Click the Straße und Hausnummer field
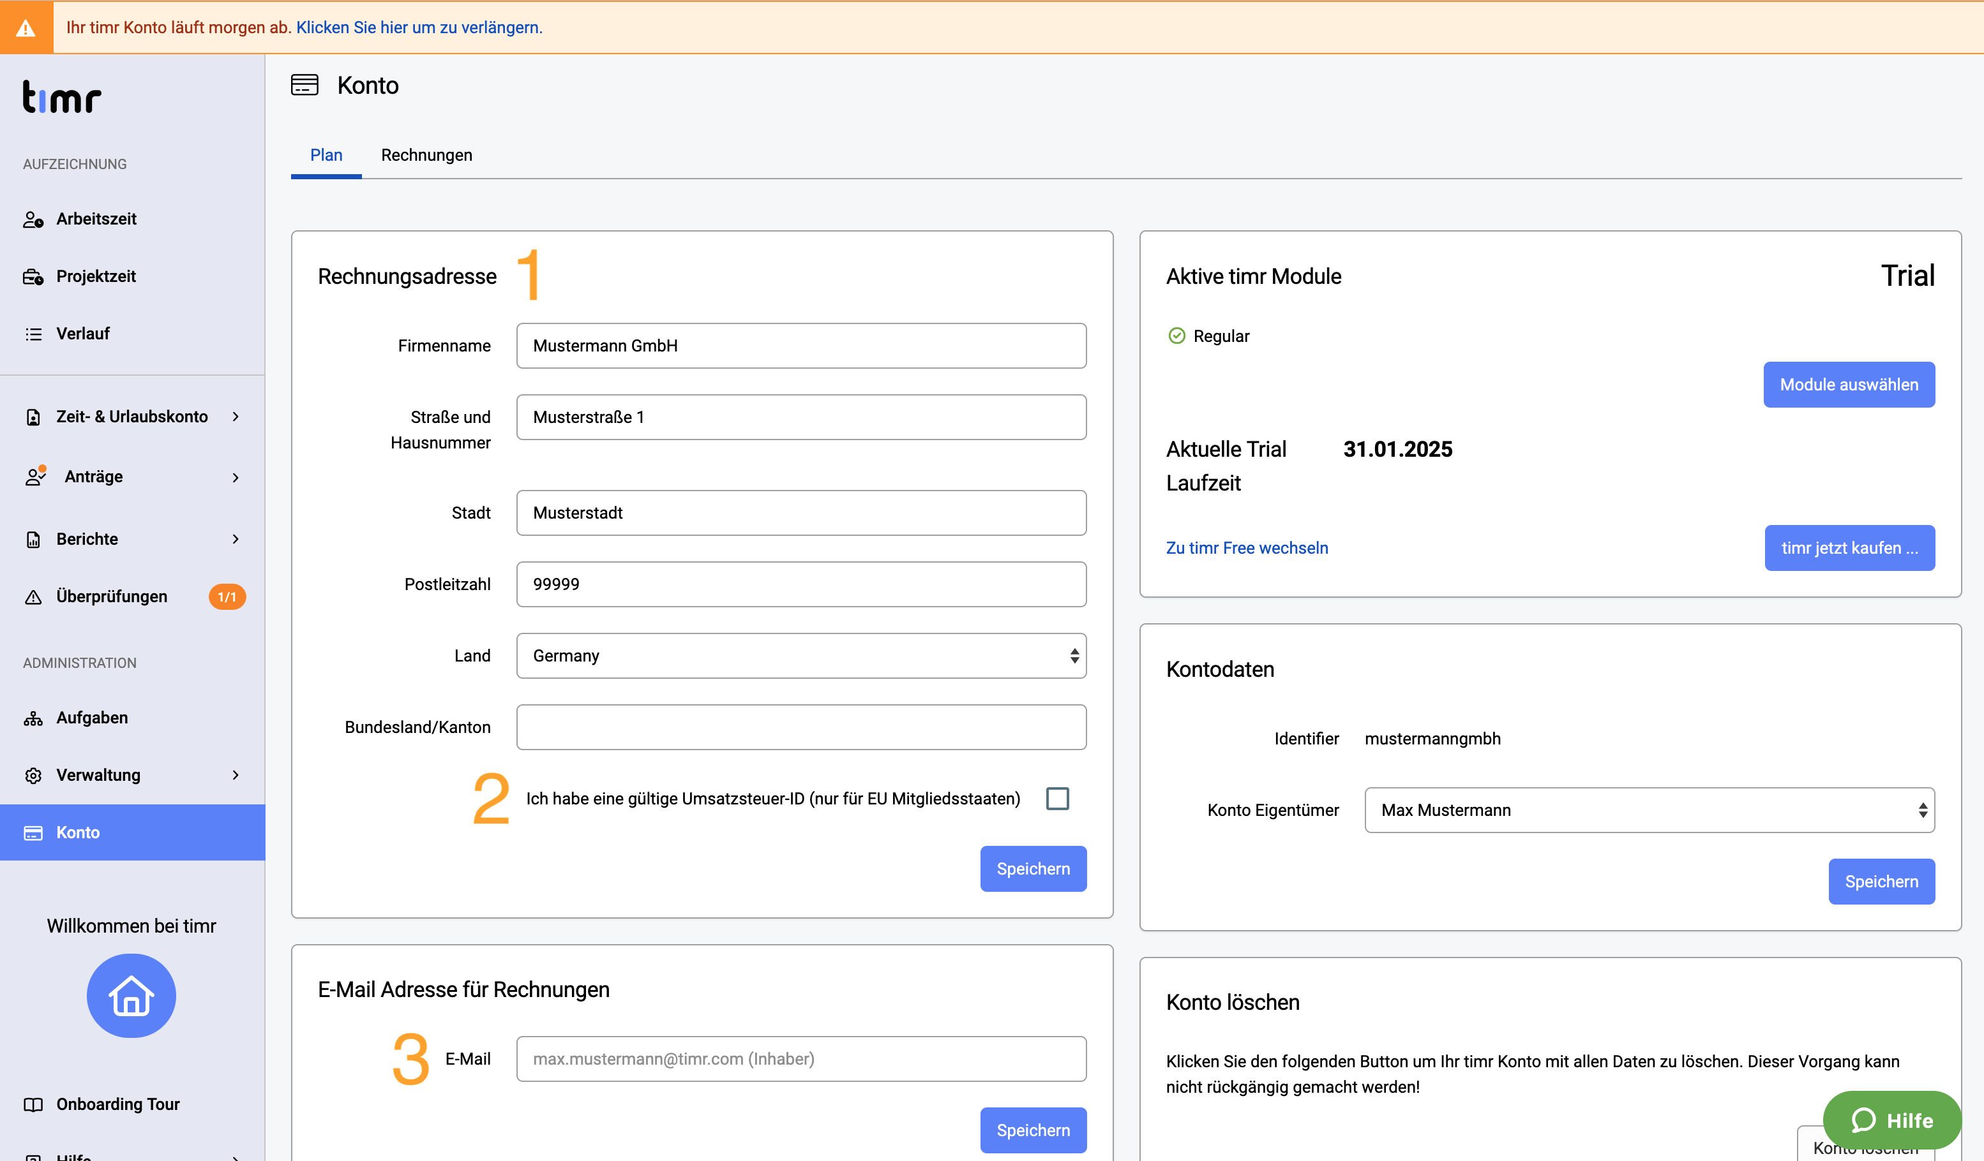The height and width of the screenshot is (1161, 1984). click(x=802, y=418)
